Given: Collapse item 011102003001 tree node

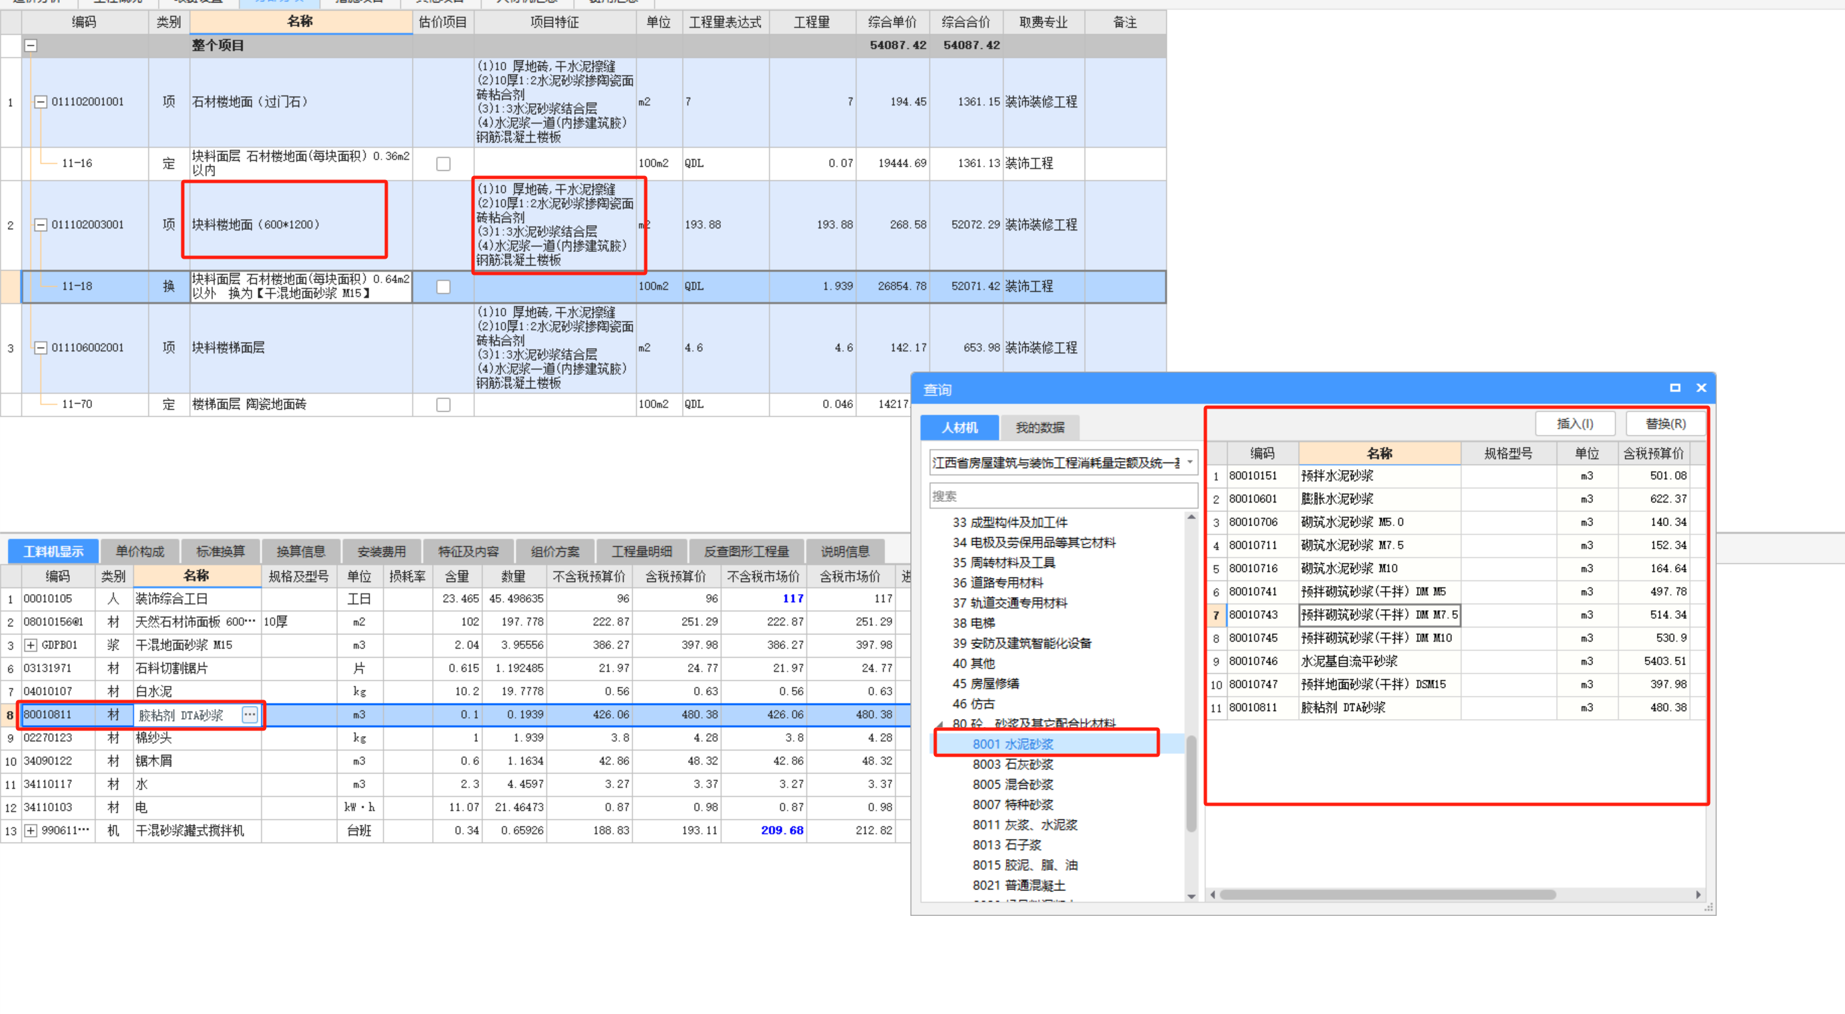Looking at the screenshot, I should [41, 225].
